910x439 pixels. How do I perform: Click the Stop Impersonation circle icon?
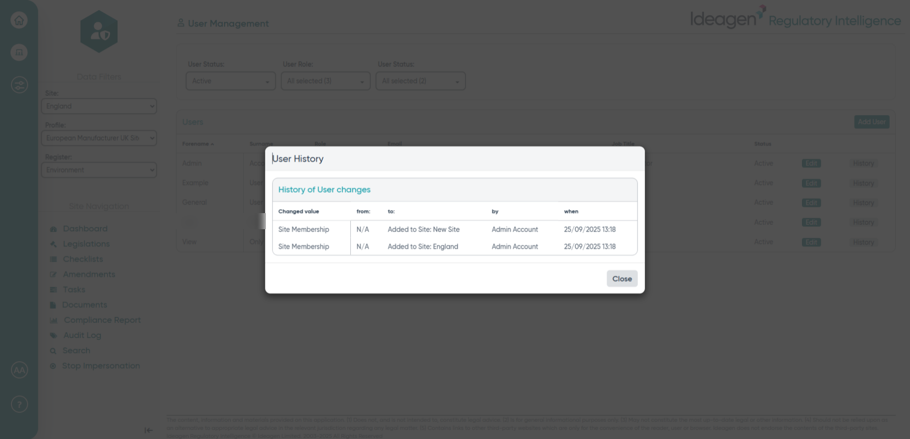[53, 366]
